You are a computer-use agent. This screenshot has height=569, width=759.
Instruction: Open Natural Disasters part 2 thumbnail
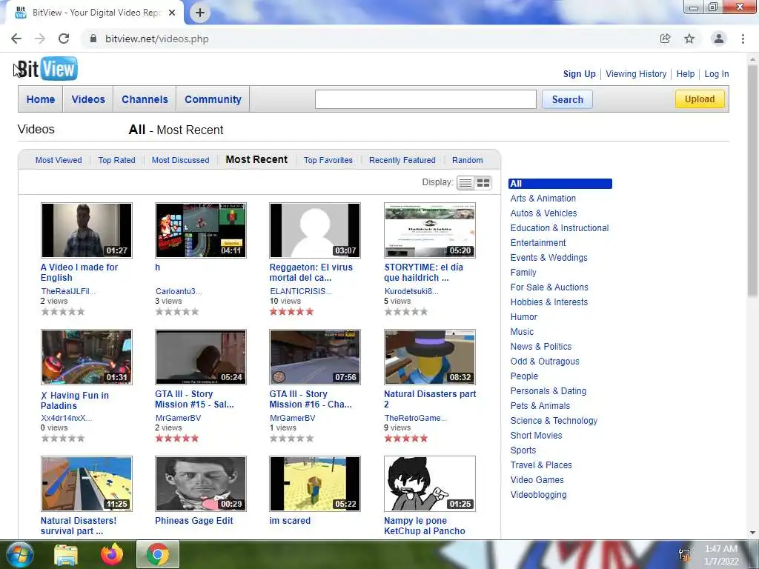pos(430,357)
